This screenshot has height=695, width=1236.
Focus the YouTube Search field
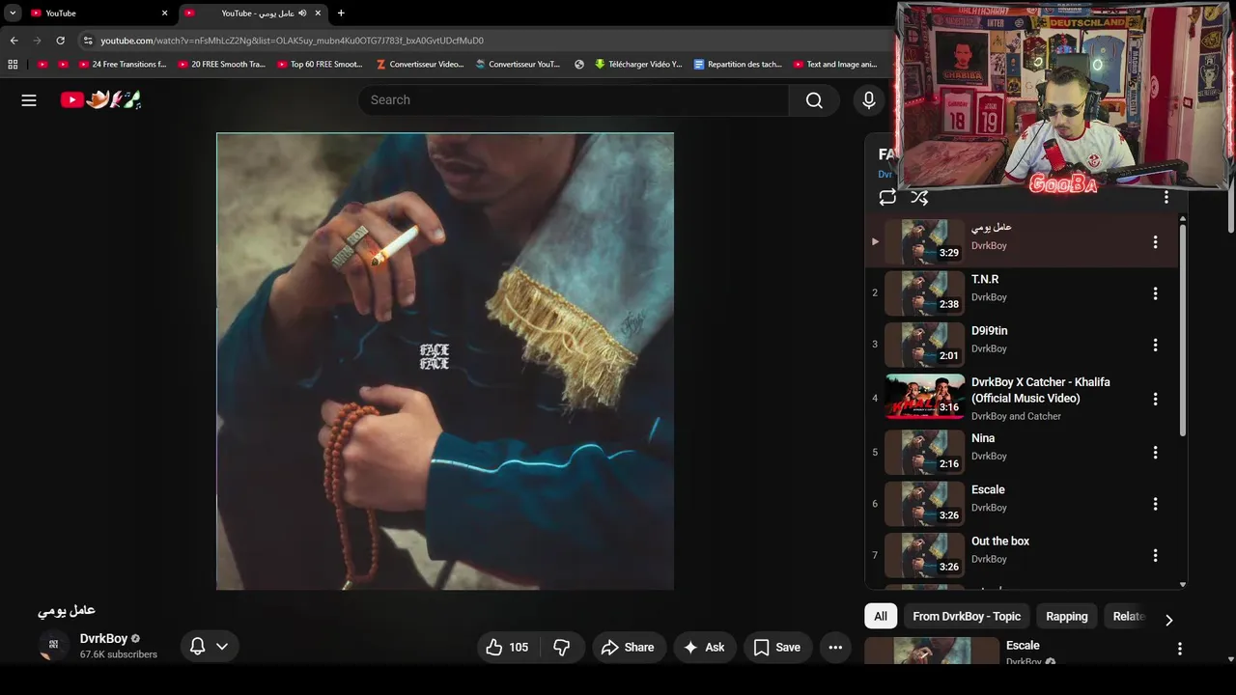(x=574, y=100)
